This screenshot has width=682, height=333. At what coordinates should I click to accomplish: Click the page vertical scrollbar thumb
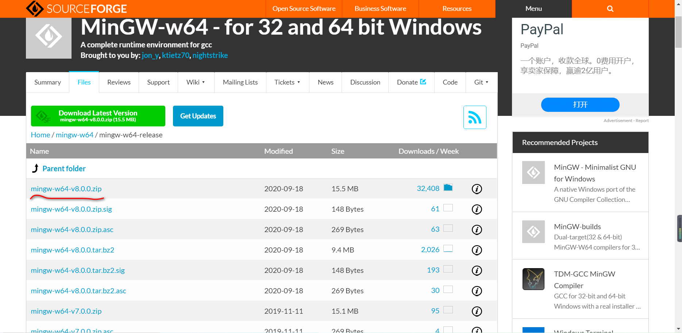point(678,32)
